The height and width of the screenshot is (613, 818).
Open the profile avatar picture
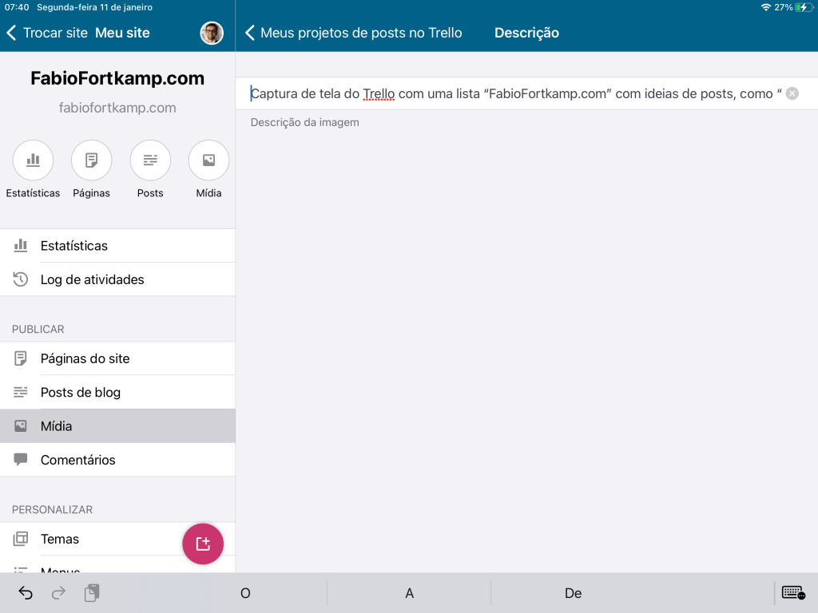click(212, 33)
